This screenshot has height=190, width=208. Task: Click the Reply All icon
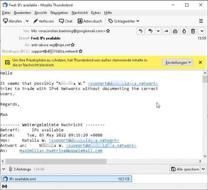tap(150, 31)
